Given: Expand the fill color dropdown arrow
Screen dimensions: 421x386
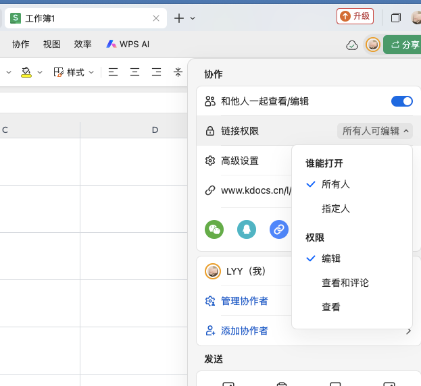Looking at the screenshot, I should tap(40, 72).
